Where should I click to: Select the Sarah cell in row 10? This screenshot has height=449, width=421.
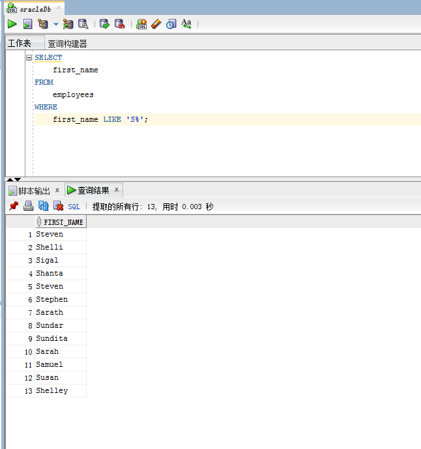pos(61,351)
